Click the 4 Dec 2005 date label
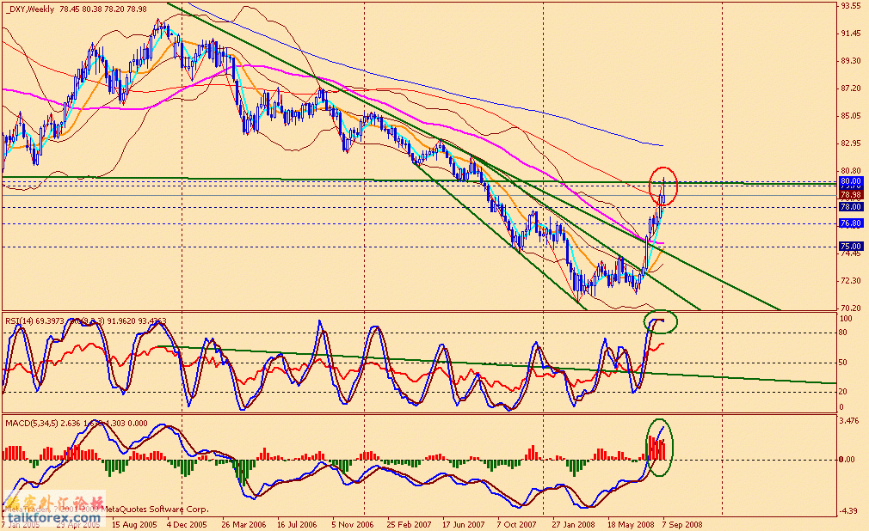The image size is (869, 531). pos(187,524)
